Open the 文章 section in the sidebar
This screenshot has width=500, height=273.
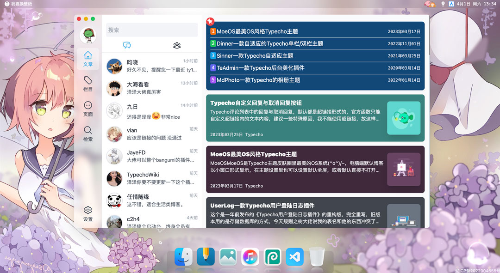(87, 59)
